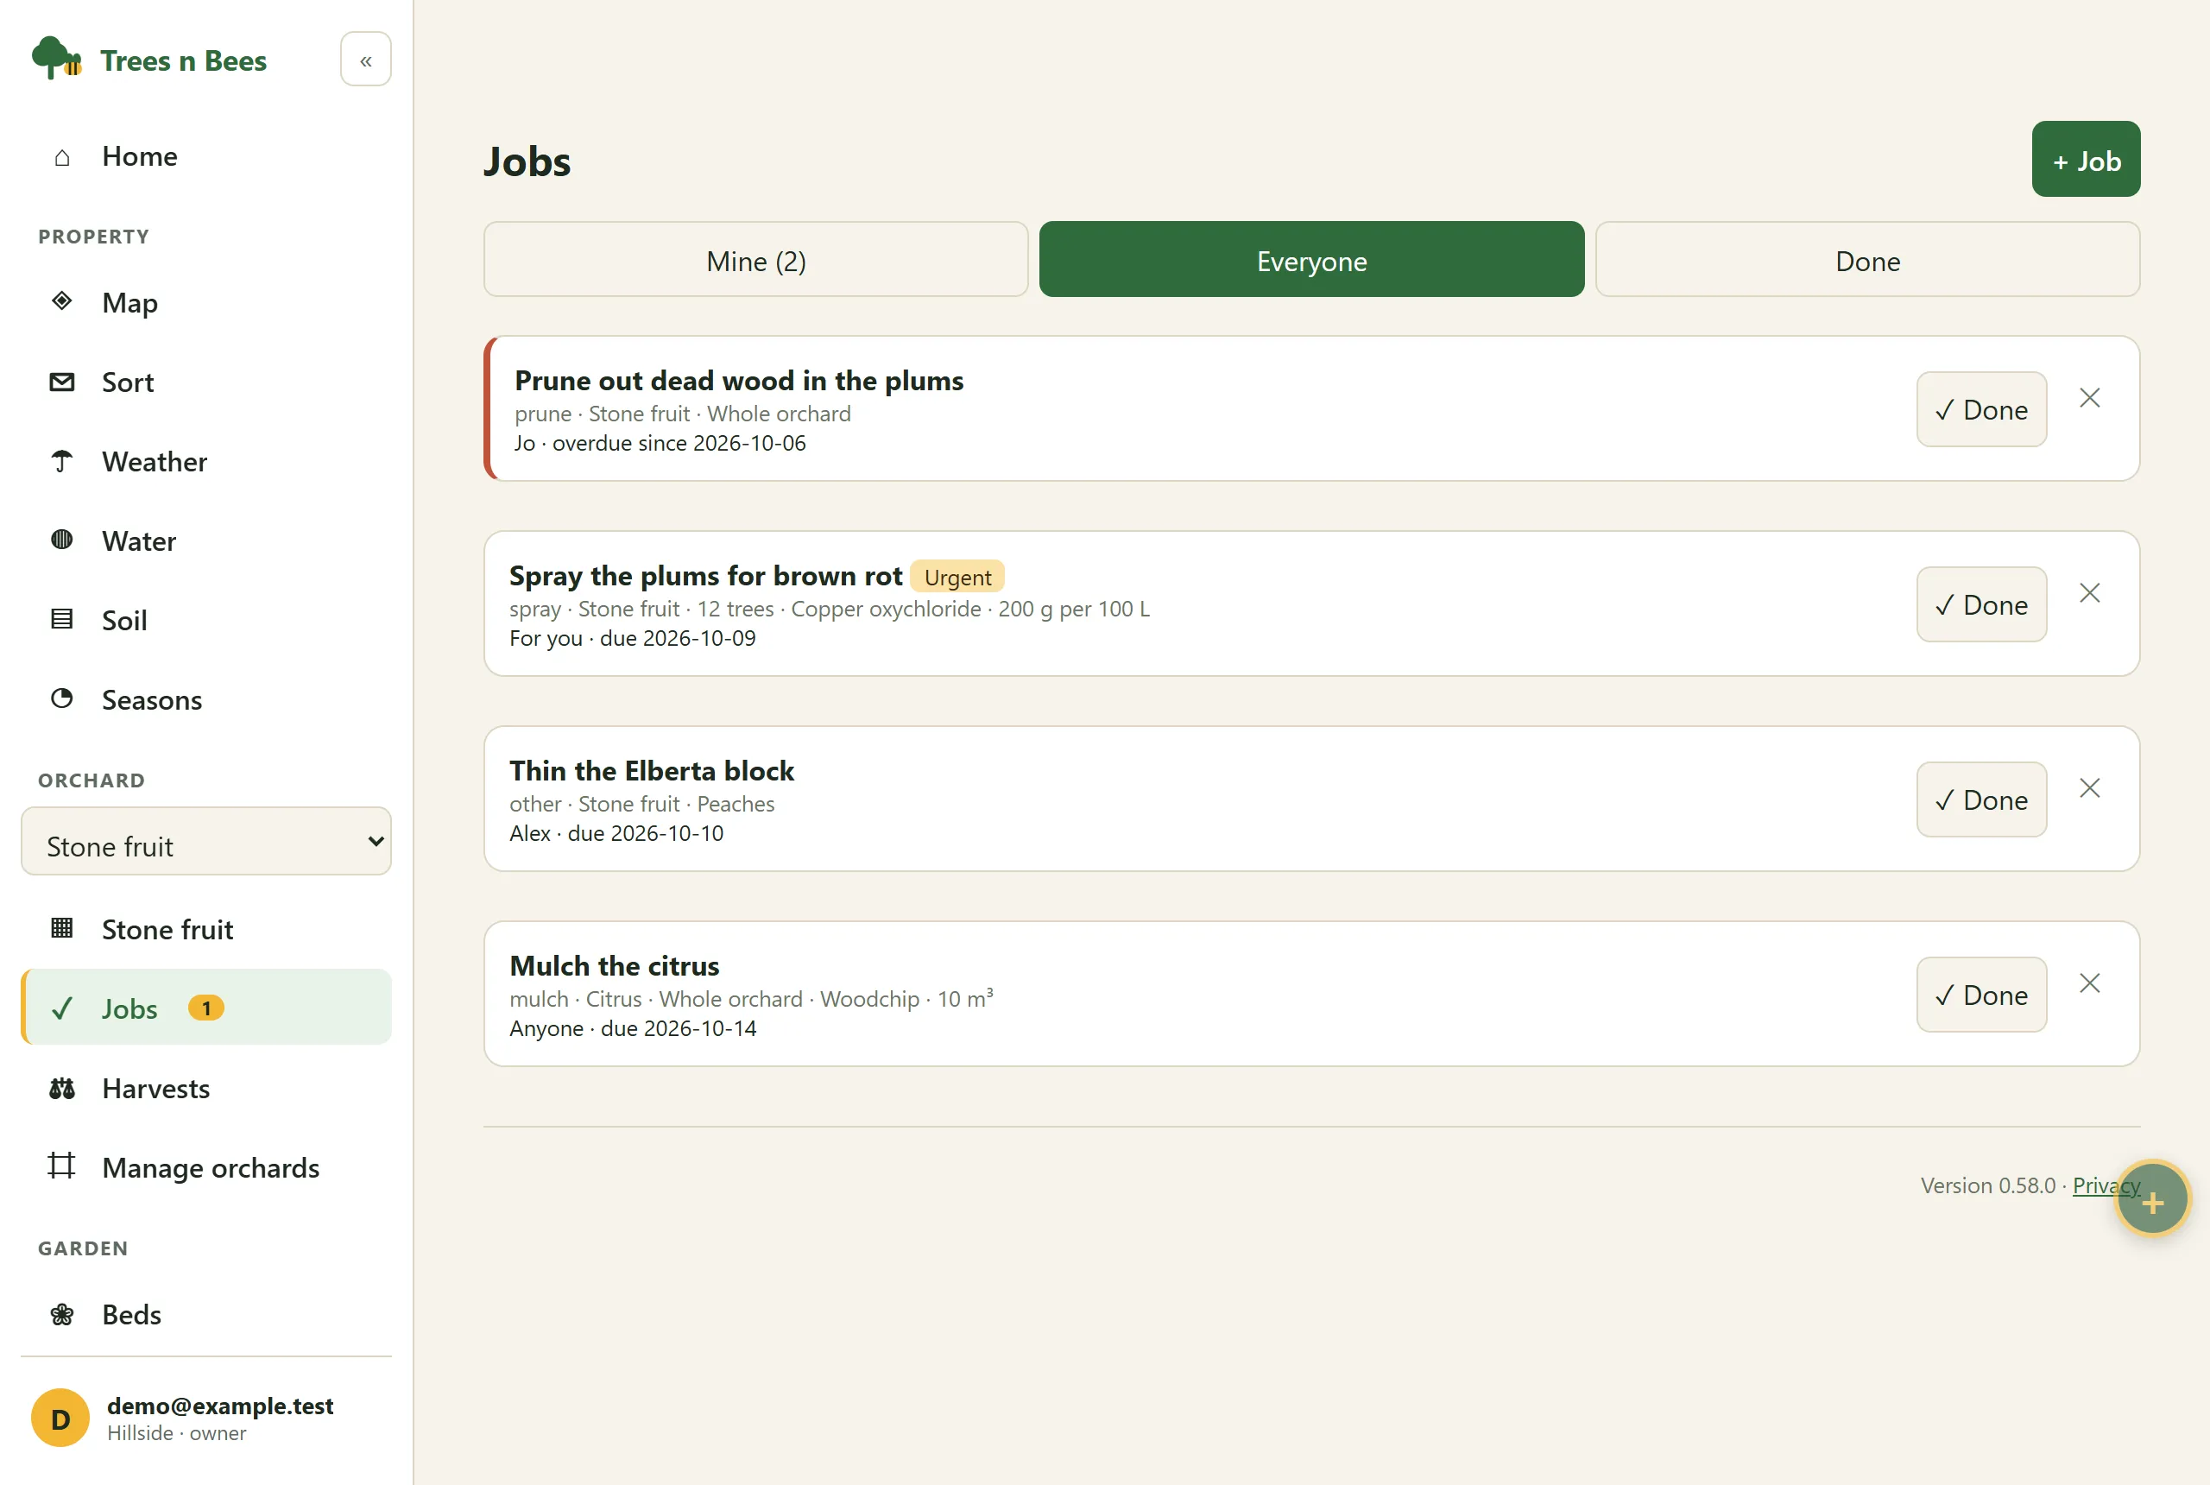Screen dimensions: 2210x1485
Task: Open the Prune out dead wood job title
Action: [x=739, y=381]
